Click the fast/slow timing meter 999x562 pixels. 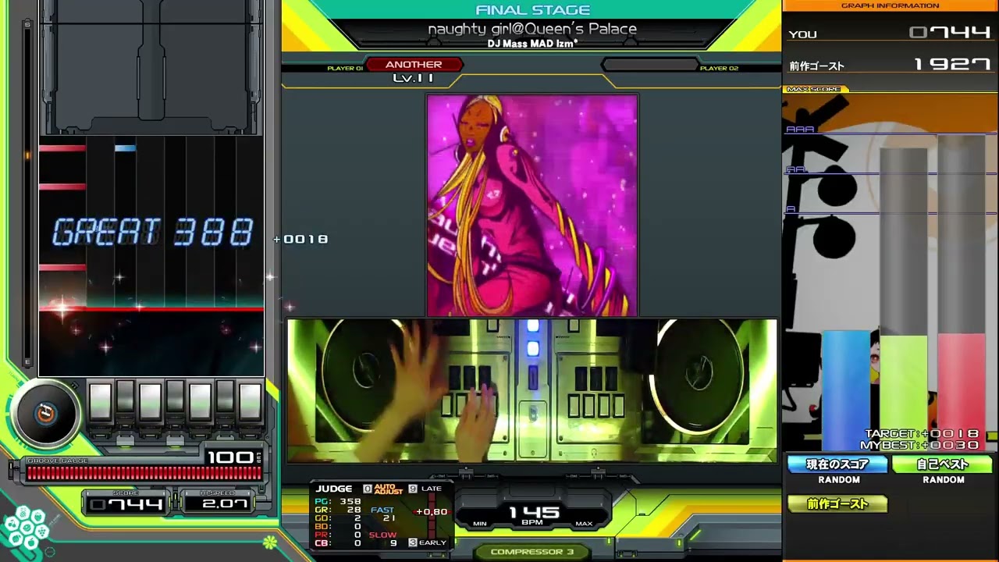431,515
